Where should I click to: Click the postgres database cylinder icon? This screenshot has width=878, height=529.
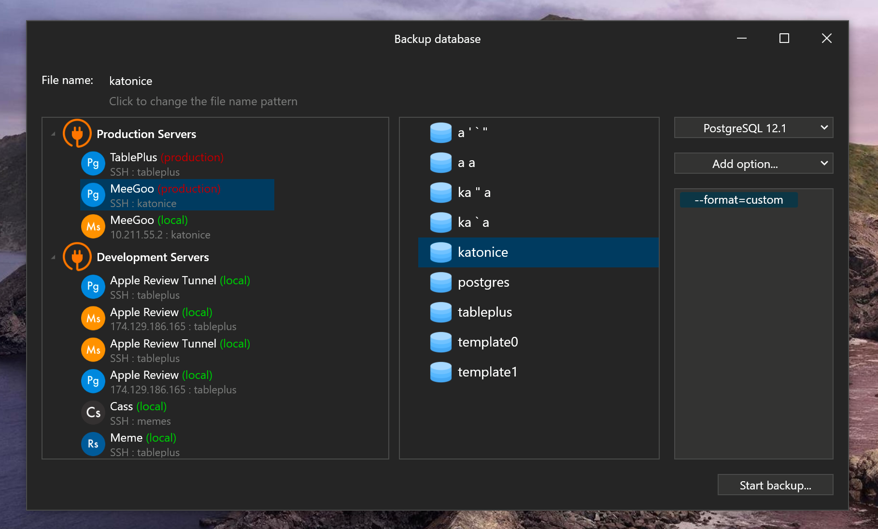pos(441,282)
